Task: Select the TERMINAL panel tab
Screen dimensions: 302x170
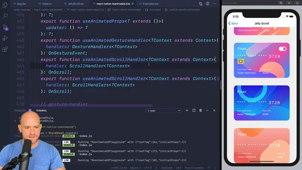Action: pos(42,110)
